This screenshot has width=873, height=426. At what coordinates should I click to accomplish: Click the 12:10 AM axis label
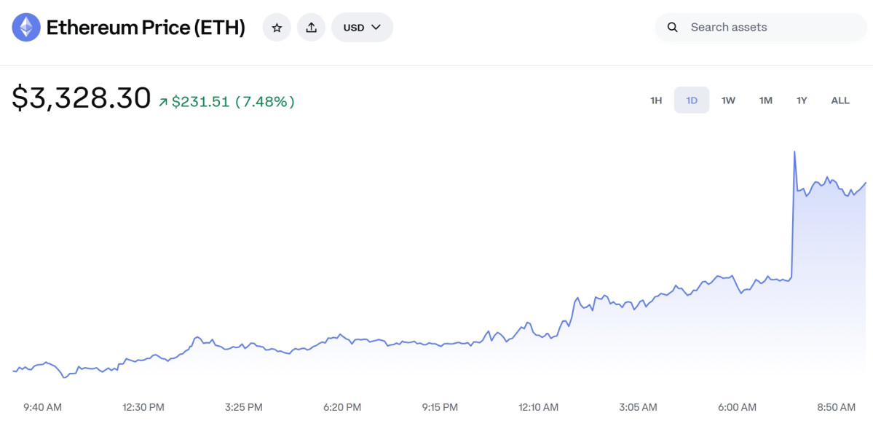click(539, 407)
